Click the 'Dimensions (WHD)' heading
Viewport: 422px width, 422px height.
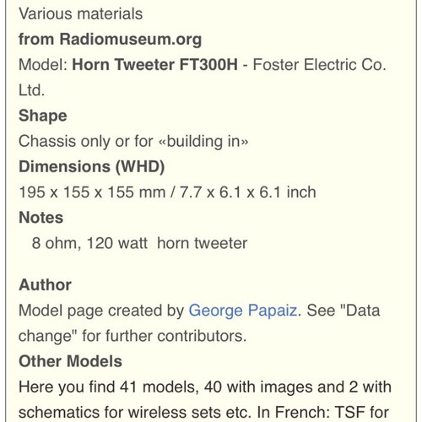tap(92, 166)
